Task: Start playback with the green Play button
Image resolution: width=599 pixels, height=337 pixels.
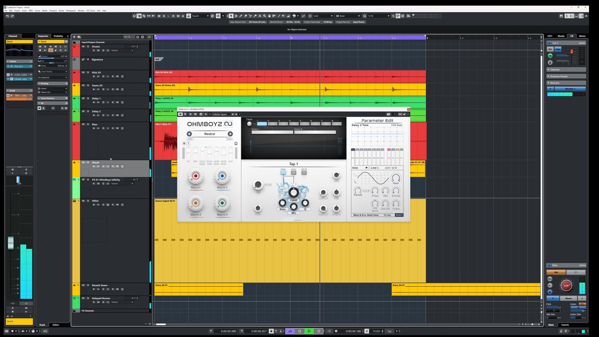Action: (x=309, y=331)
